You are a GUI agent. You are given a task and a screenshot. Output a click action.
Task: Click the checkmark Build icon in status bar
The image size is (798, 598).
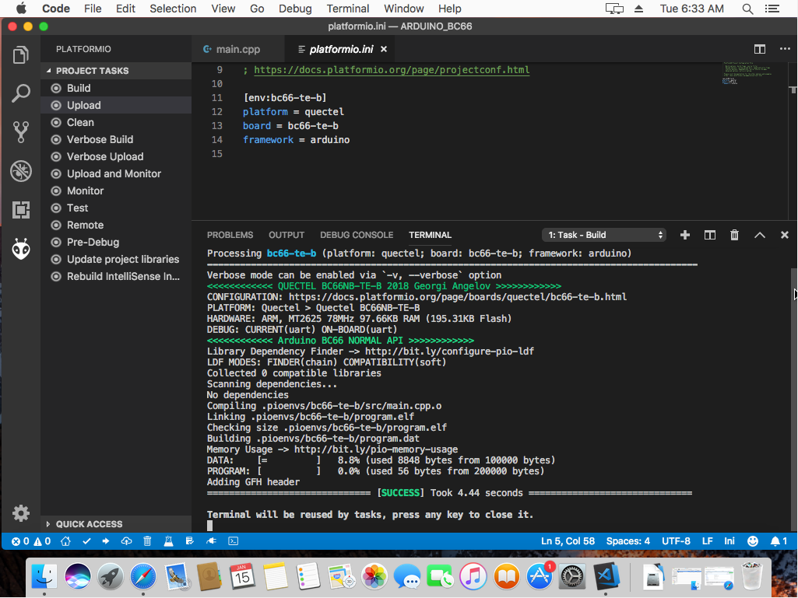86,541
